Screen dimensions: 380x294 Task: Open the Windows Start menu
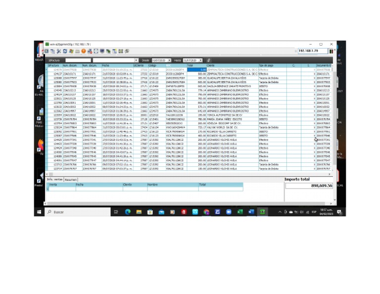[x=39, y=212]
